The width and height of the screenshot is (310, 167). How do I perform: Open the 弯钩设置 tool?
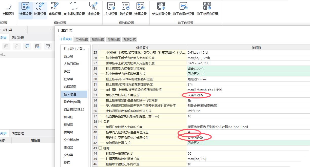pyautogui.click(x=55, y=9)
